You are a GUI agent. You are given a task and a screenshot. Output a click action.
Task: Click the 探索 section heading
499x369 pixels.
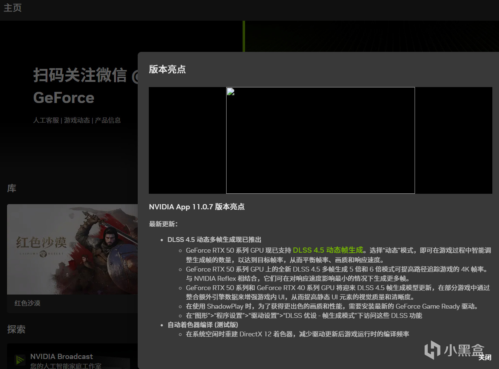[16, 329]
